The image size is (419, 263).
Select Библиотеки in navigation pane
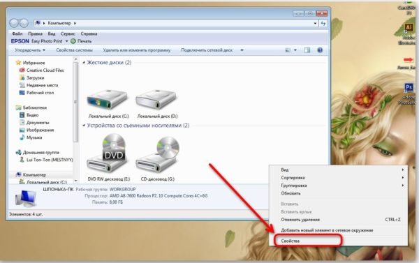tap(35, 107)
